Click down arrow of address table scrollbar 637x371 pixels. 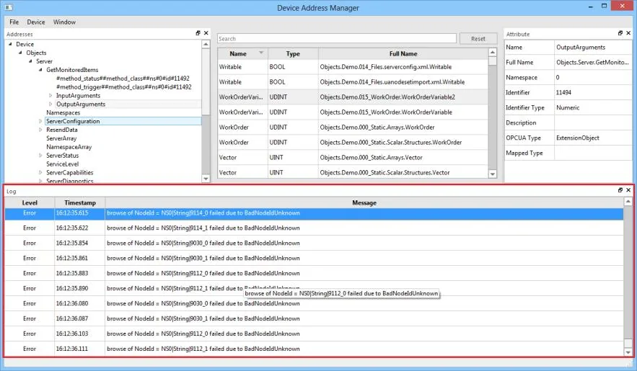point(493,174)
